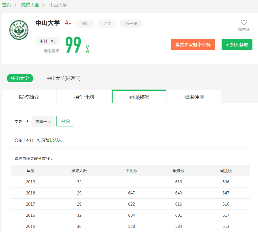Switch to the 院校简介 tab
Viewport: 258px width, 232px height.
point(29,97)
